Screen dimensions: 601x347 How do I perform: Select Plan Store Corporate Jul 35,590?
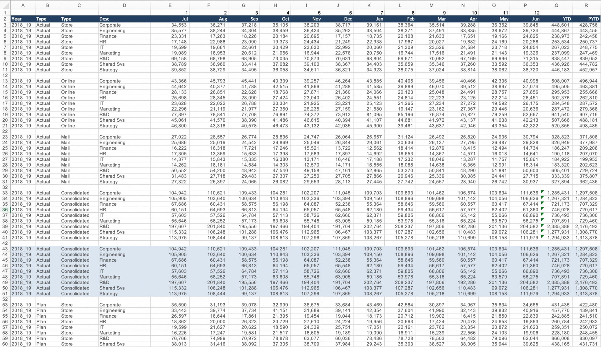(x=170, y=305)
